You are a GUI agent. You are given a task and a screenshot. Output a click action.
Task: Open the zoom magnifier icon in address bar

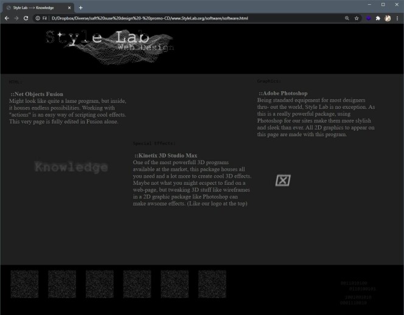(x=347, y=18)
